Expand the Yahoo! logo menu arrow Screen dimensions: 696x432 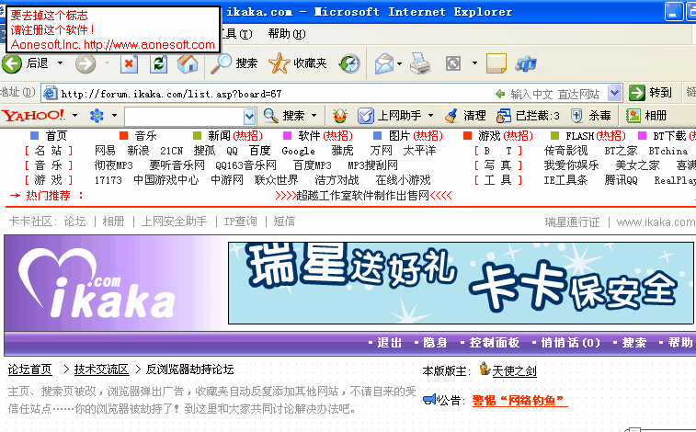click(x=74, y=115)
